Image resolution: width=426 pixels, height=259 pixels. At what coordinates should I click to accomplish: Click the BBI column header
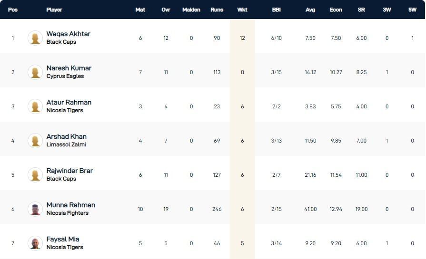click(276, 10)
